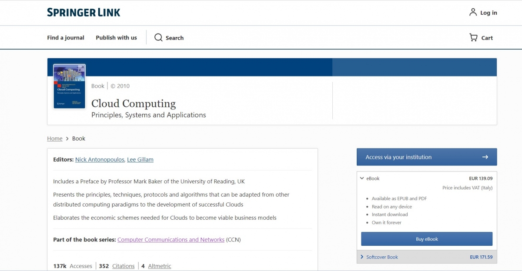
Task: Click the user profile icon beside Log in
Action: pyautogui.click(x=473, y=12)
